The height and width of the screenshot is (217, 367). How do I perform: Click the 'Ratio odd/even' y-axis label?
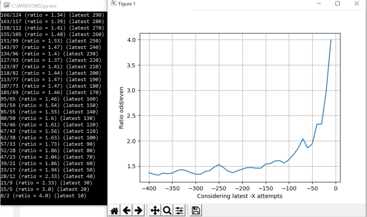click(x=121, y=108)
